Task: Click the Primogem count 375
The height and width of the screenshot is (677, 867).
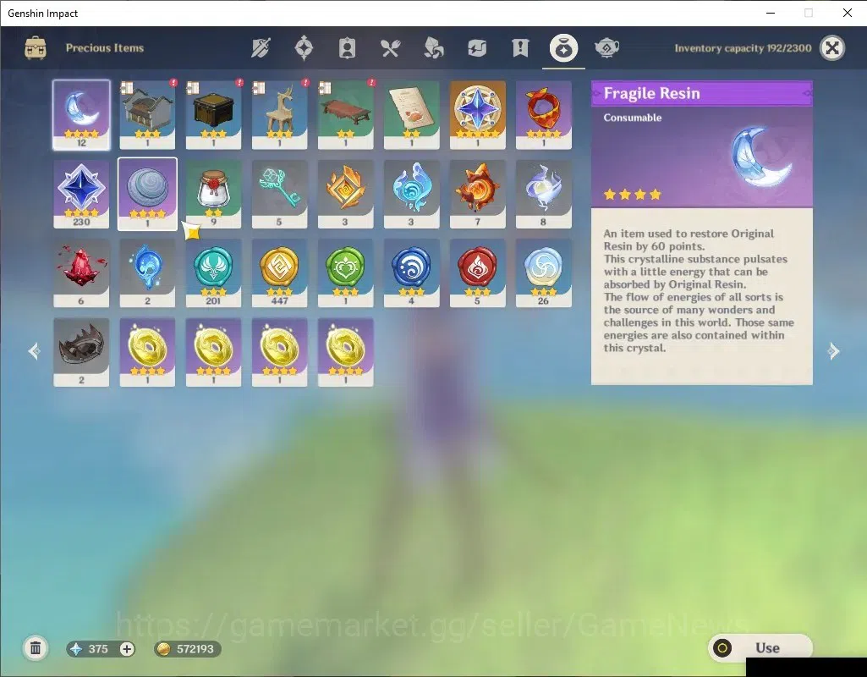Action: click(98, 649)
